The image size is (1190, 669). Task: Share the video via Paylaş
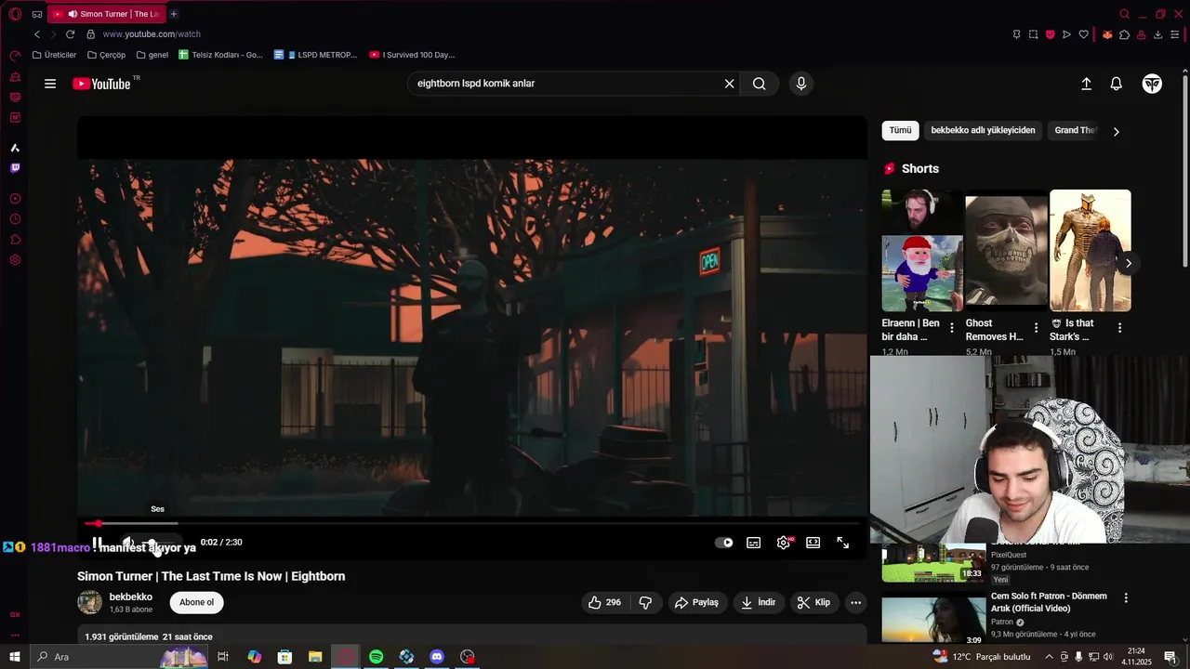(697, 602)
